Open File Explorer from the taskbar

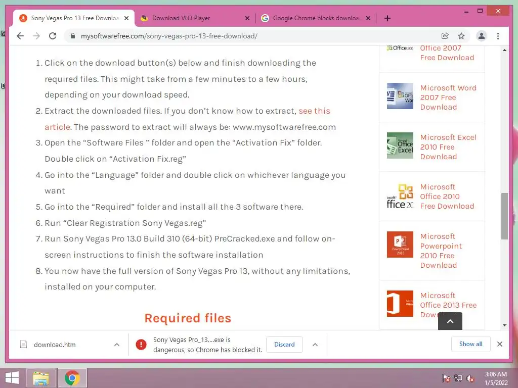40,378
